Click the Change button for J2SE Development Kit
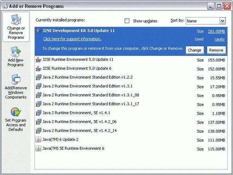 coord(195,50)
